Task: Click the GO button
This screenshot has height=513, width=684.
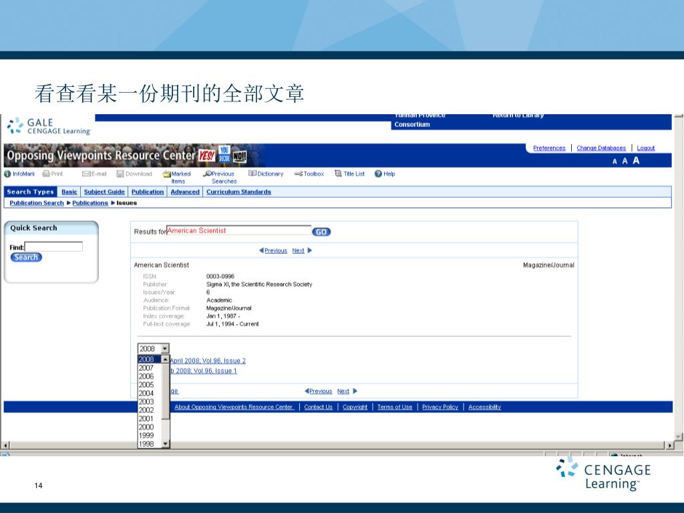Action: coord(321,232)
